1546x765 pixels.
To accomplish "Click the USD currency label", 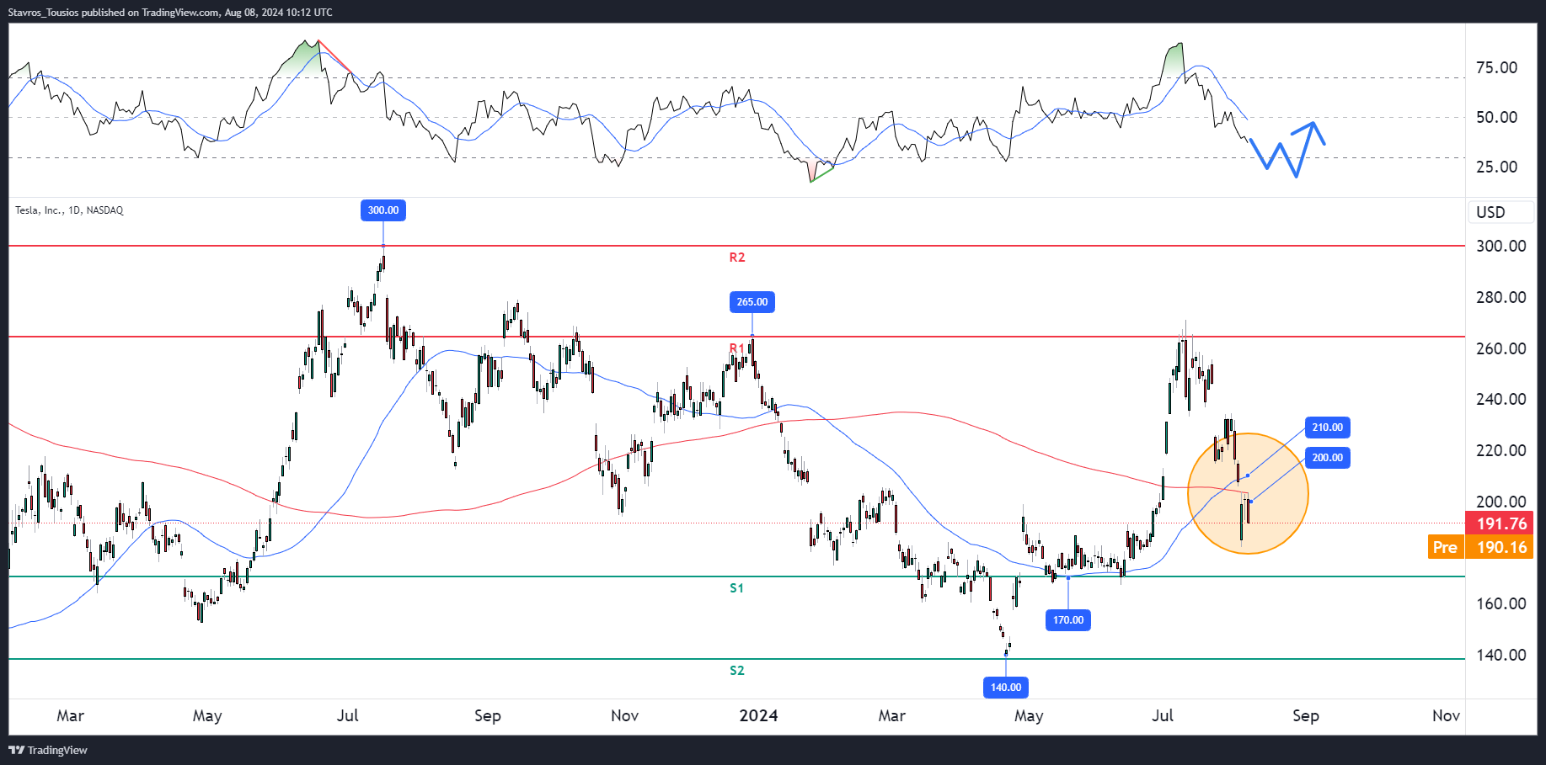I will [1490, 212].
